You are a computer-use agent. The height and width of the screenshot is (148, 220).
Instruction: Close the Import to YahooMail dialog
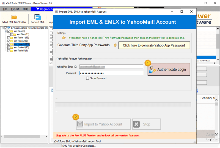191,12
